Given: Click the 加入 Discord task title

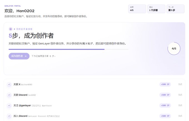Looking at the screenshot, I should click(x=20, y=116).
